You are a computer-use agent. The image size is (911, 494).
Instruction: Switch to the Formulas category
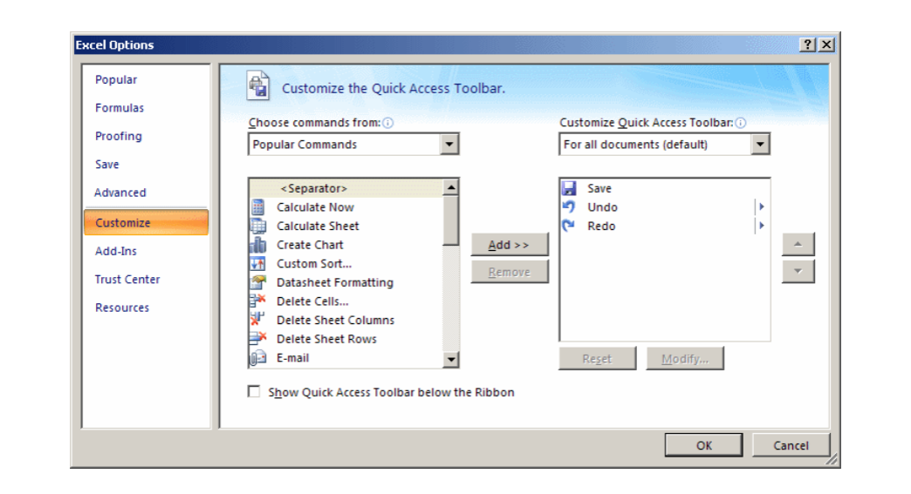120,108
